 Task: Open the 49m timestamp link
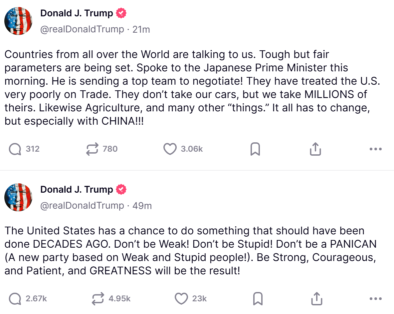[142, 206]
